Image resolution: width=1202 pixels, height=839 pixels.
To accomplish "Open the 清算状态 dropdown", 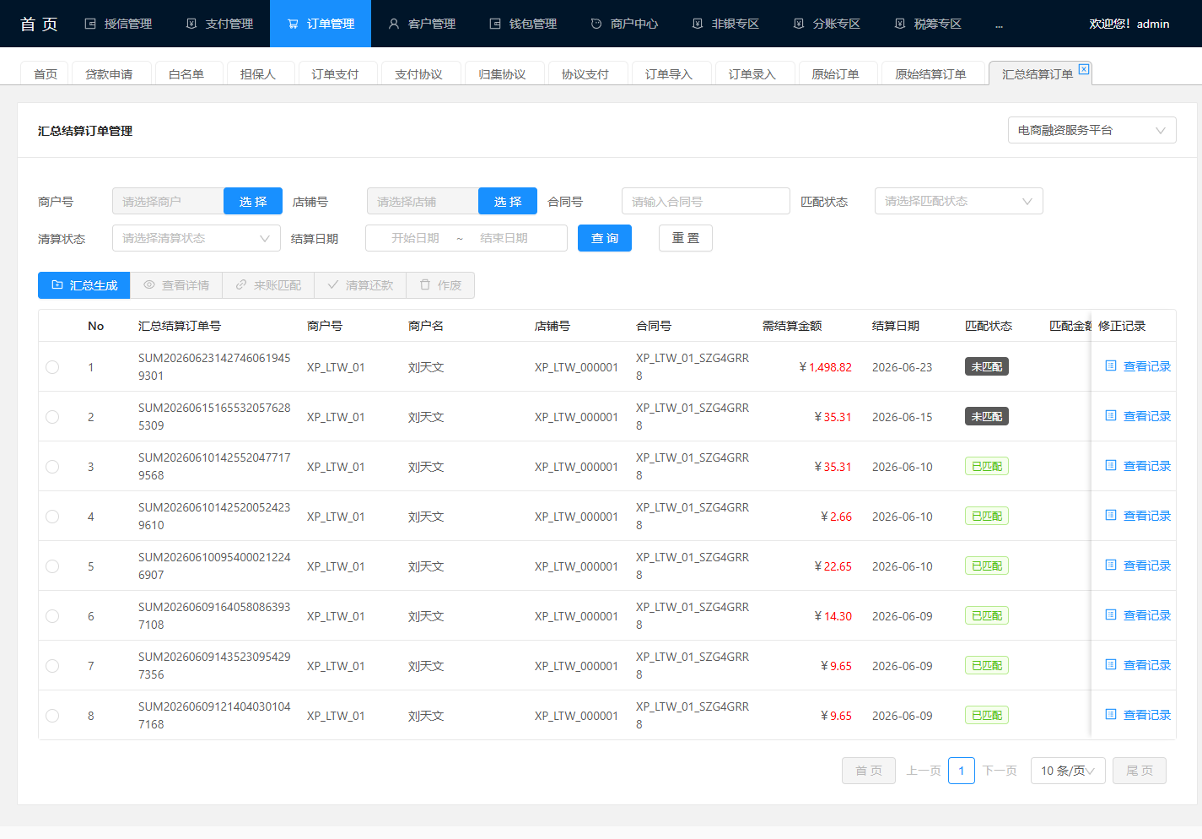I will pyautogui.click(x=196, y=238).
